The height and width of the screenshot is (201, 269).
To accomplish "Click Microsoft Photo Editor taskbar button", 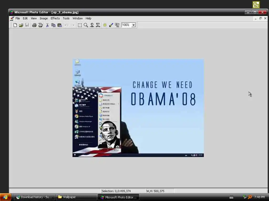I will tap(118, 197).
